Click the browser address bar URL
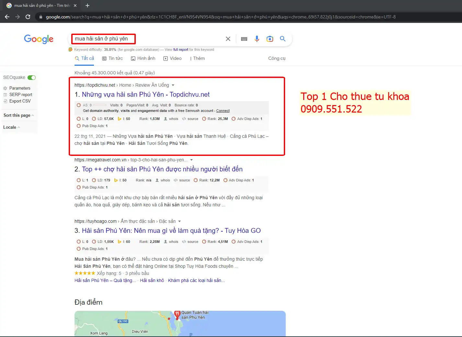 pos(220,17)
